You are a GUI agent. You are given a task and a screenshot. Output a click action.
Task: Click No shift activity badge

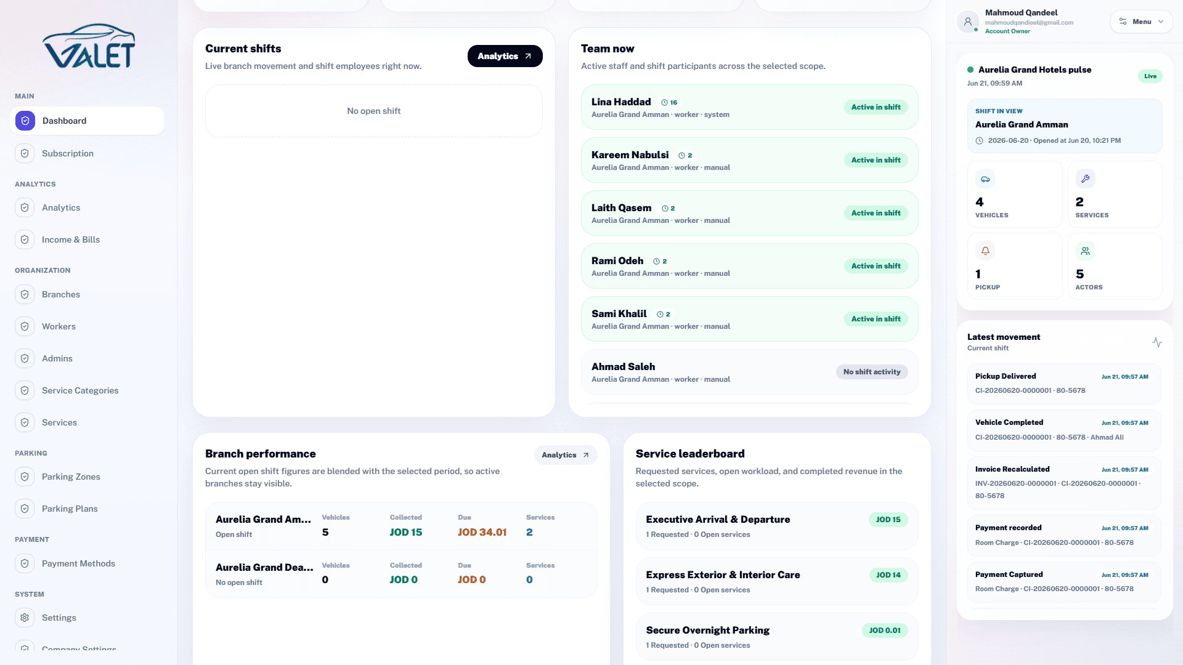(x=872, y=372)
